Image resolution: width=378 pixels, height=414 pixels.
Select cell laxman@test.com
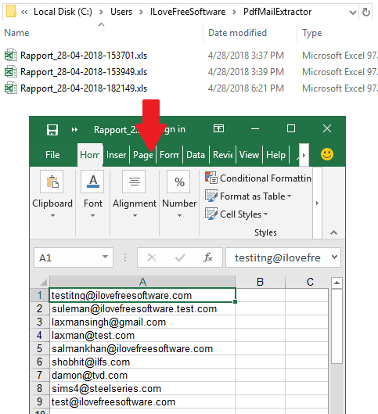click(142, 335)
